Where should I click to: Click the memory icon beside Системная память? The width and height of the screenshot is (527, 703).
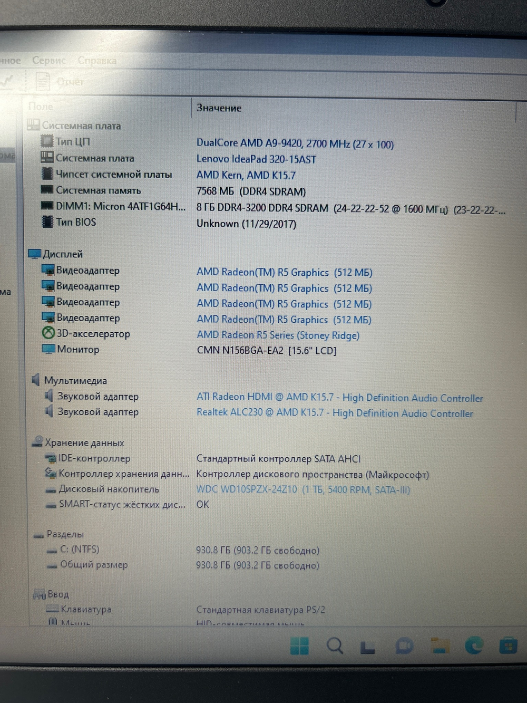click(46, 190)
